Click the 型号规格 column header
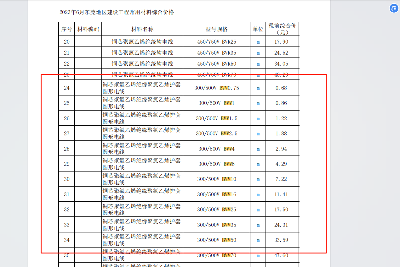Viewport: 400px width, 267px height. (x=216, y=29)
